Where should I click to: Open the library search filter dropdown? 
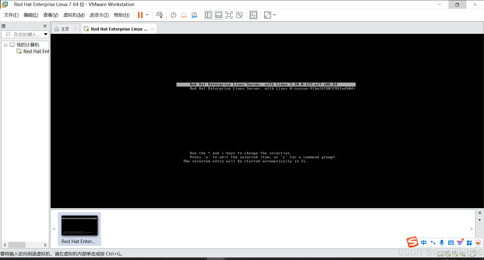[x=46, y=34]
